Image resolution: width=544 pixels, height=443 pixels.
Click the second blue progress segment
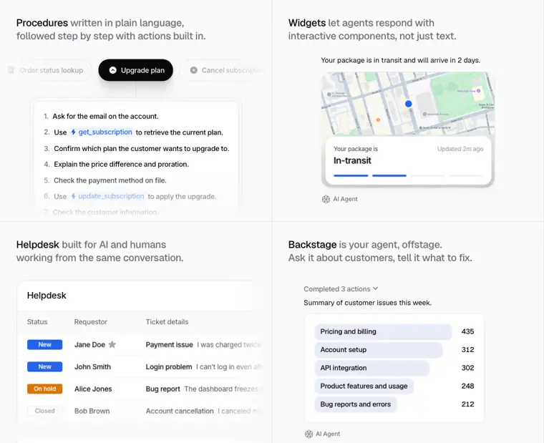coord(389,175)
